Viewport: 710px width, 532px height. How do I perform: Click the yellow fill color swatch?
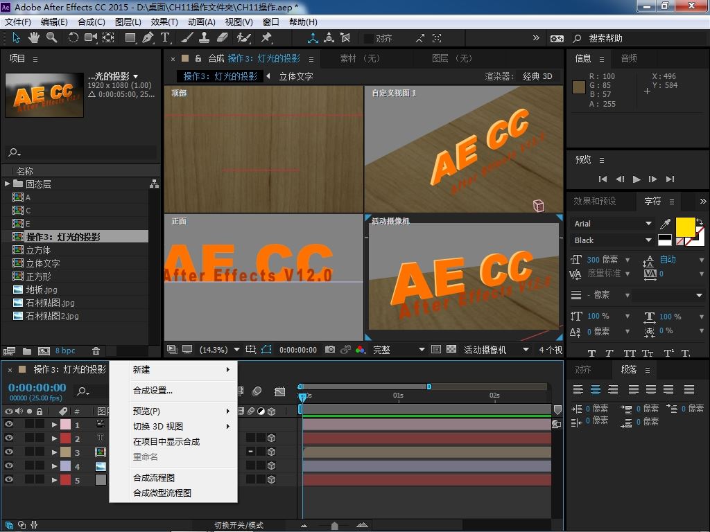(685, 227)
